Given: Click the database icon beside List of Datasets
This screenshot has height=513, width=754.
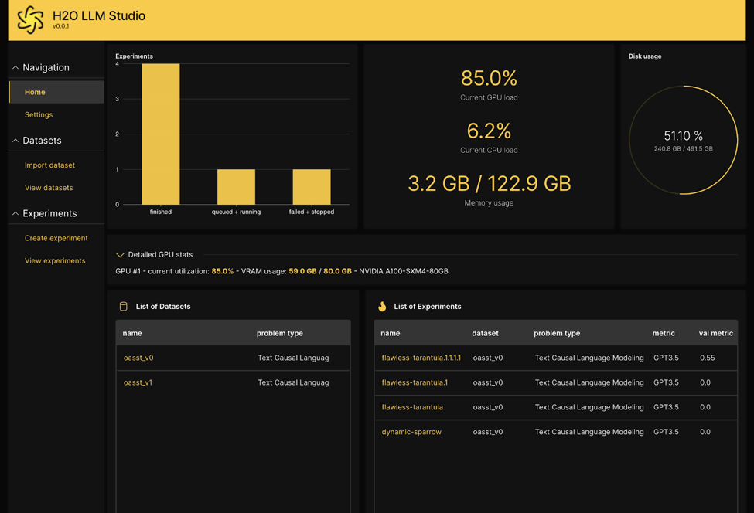Looking at the screenshot, I should [x=123, y=306].
